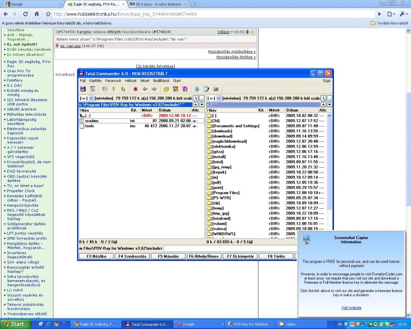The width and height of the screenshot is (411, 329).
Task: Open right panel favorites hotlist star button
Action: click(x=324, y=104)
